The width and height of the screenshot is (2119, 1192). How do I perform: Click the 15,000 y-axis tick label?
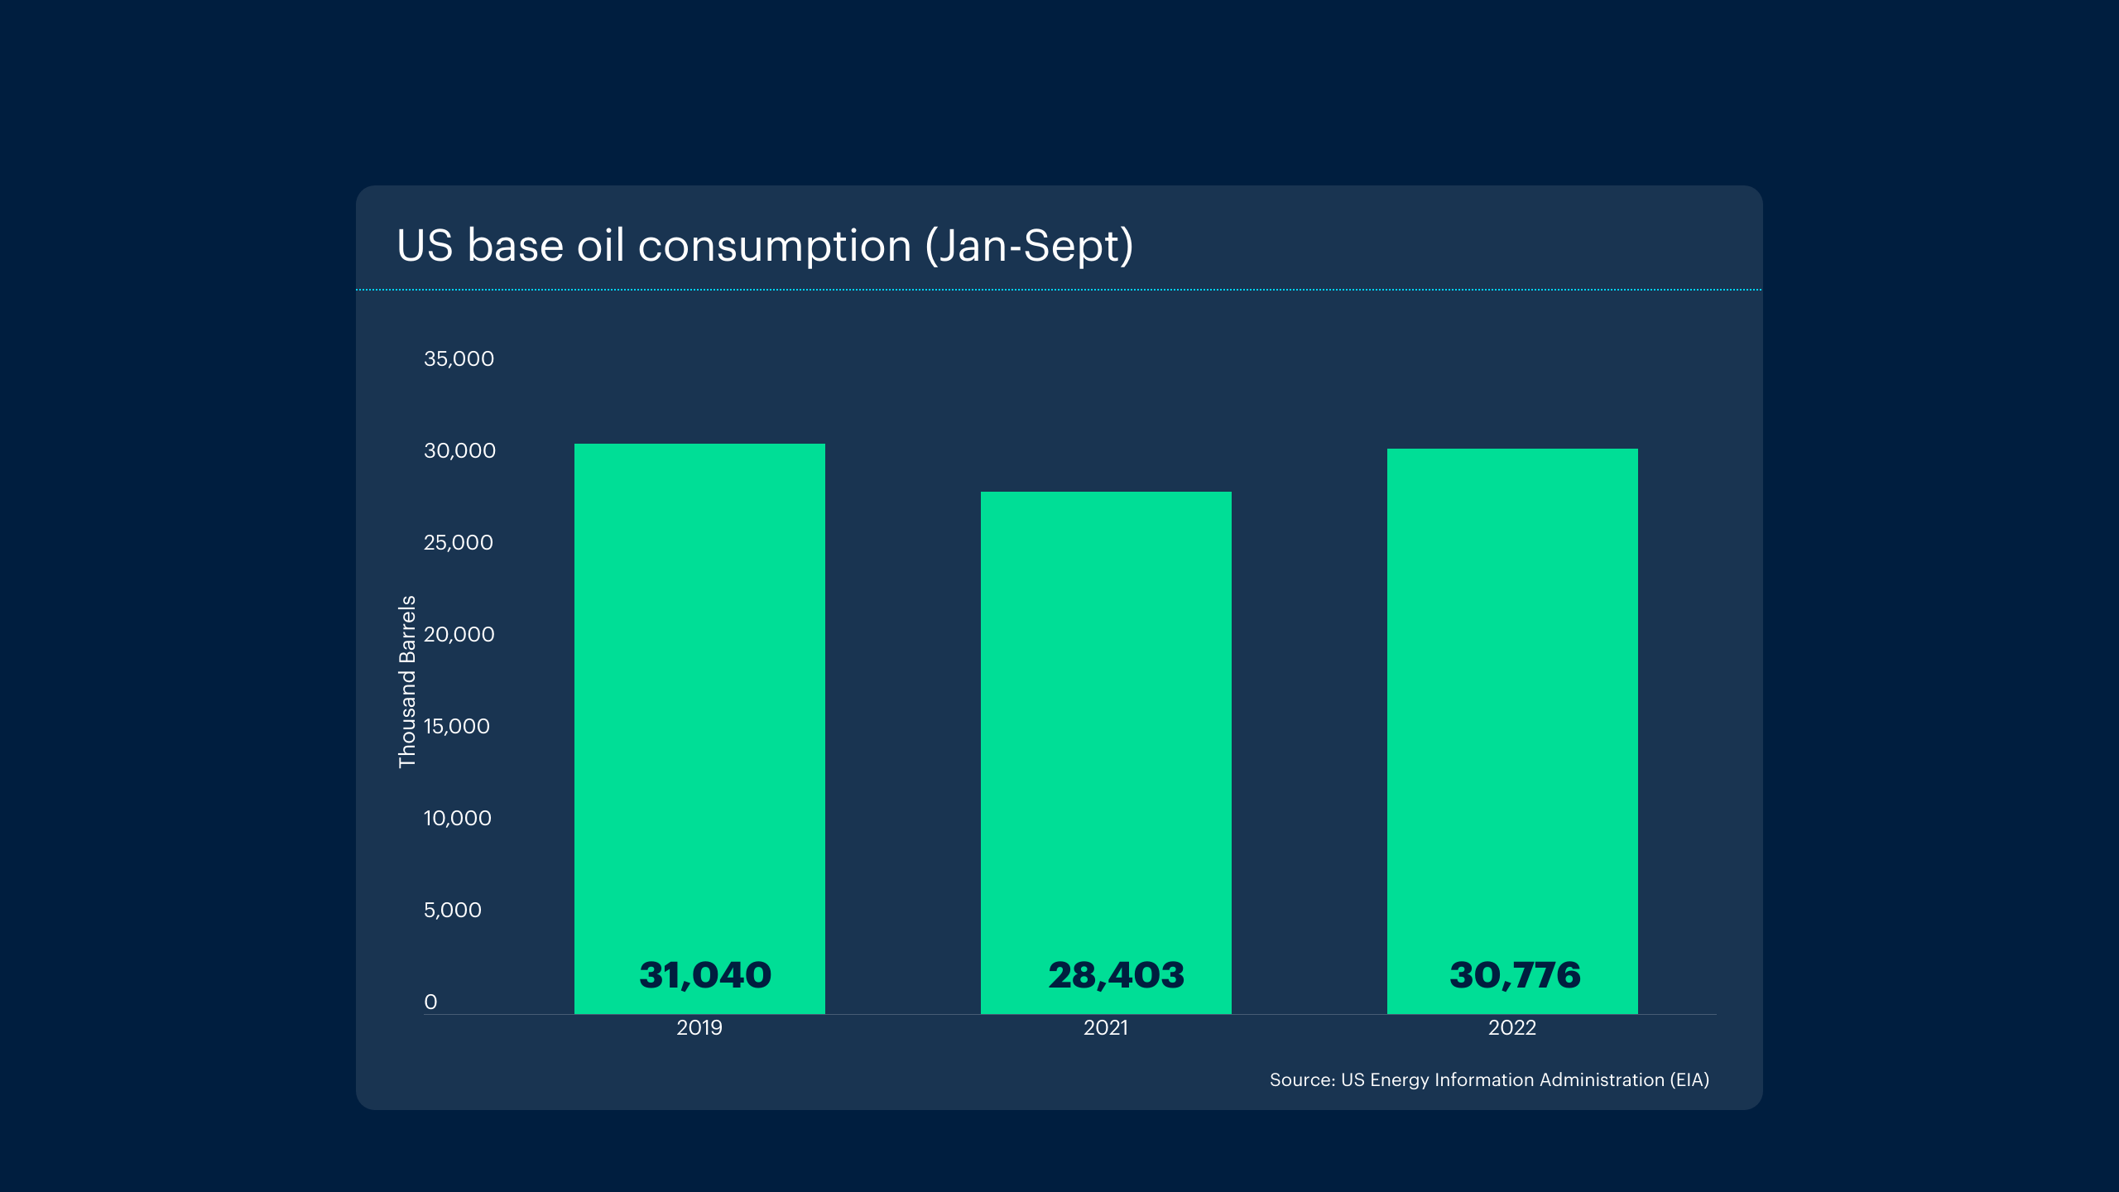457,726
